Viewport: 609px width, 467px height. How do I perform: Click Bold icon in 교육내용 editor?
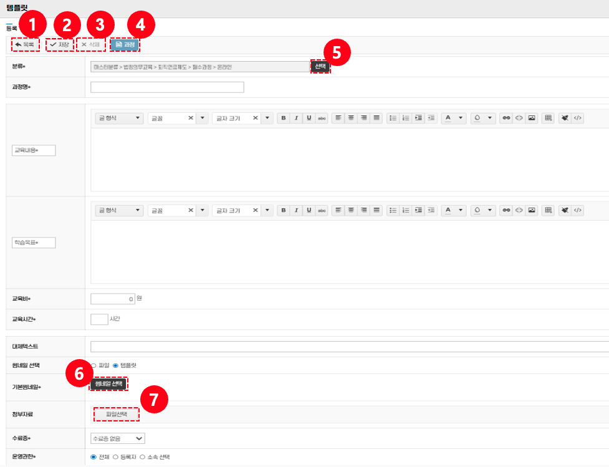(x=284, y=118)
